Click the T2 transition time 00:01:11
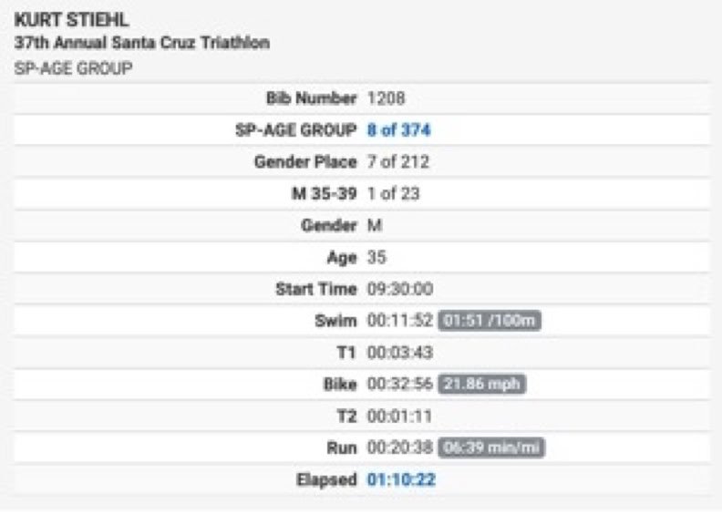Image resolution: width=722 pixels, height=514 pixels. pos(399,416)
